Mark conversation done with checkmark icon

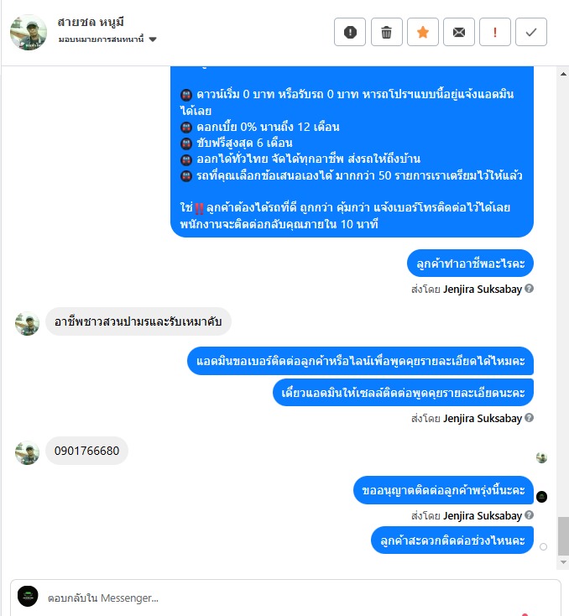[531, 32]
